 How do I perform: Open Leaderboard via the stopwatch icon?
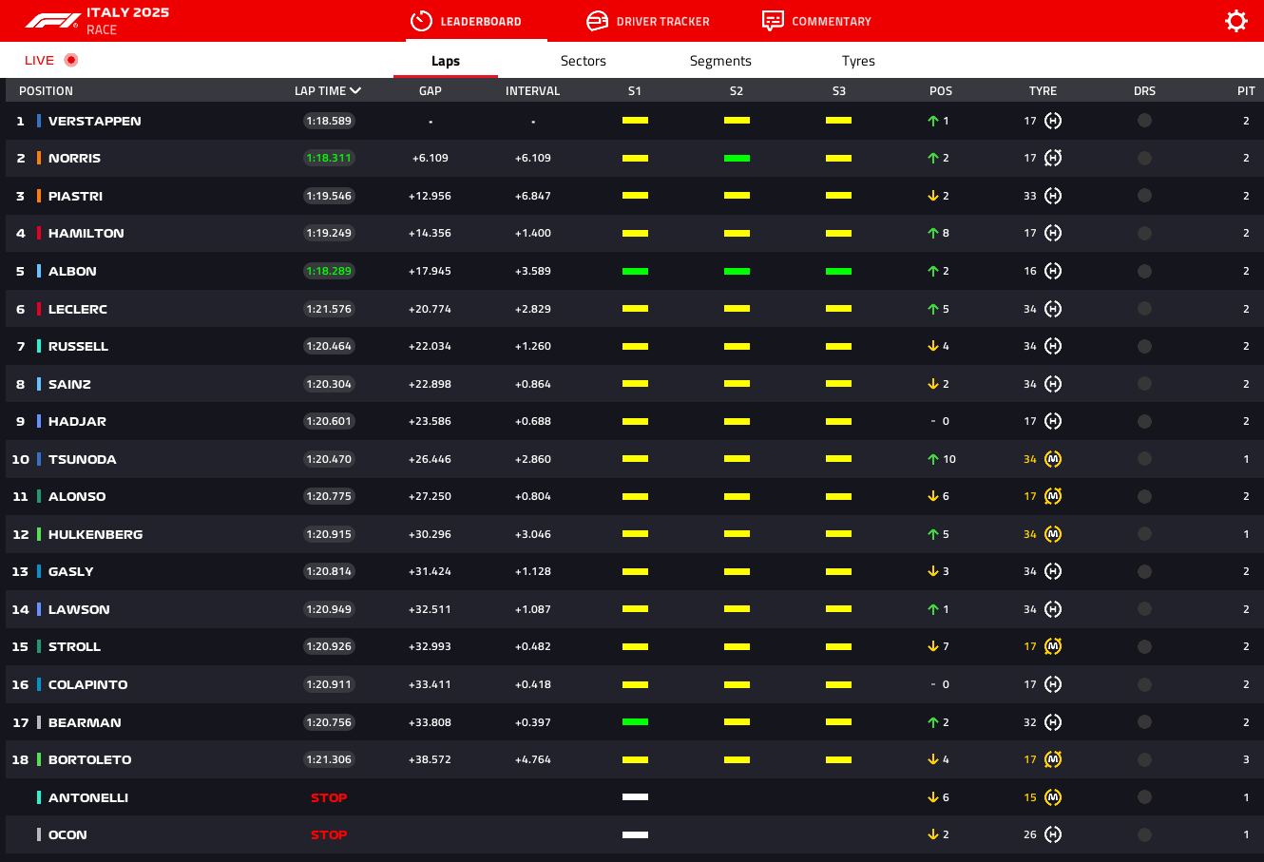tap(421, 21)
